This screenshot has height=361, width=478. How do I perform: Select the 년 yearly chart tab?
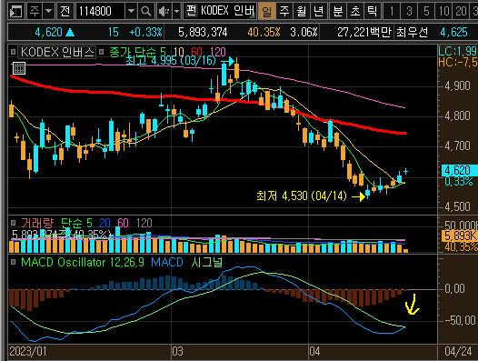pyautogui.click(x=319, y=12)
